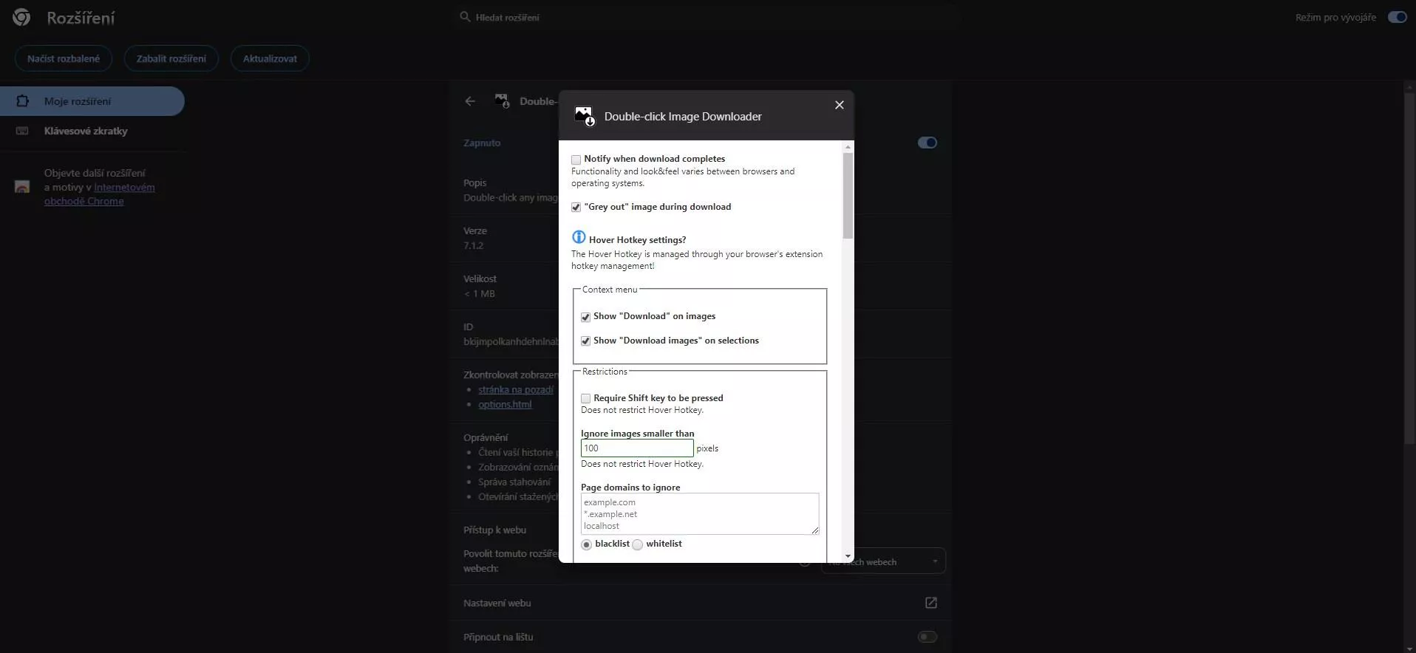
Task: Click the Načíst rozbalené button
Action: point(64,58)
